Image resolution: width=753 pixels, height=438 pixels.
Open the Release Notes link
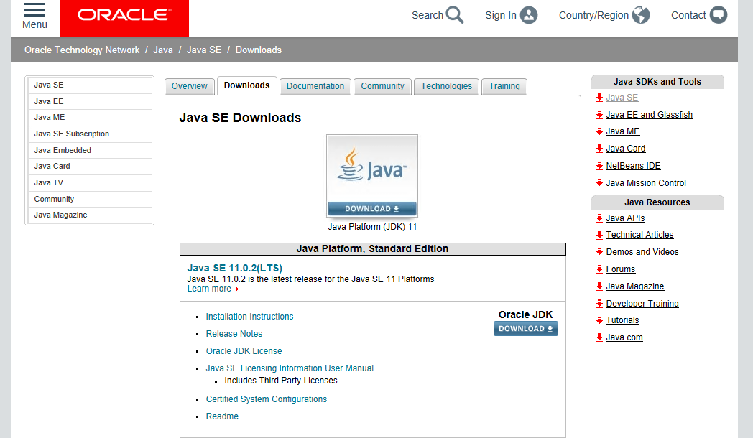pos(234,334)
